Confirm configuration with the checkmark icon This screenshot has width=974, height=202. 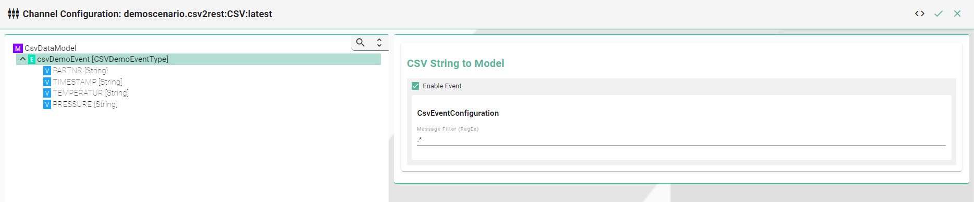939,14
